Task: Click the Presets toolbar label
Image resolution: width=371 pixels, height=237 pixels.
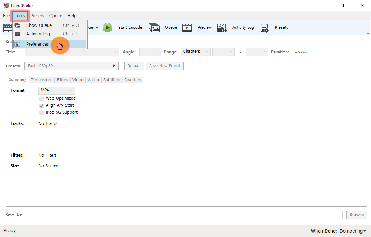Action: [282, 27]
